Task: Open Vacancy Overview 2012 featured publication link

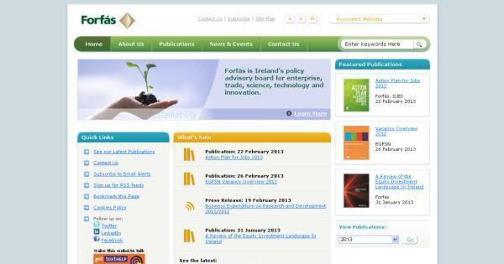Action: (396, 131)
